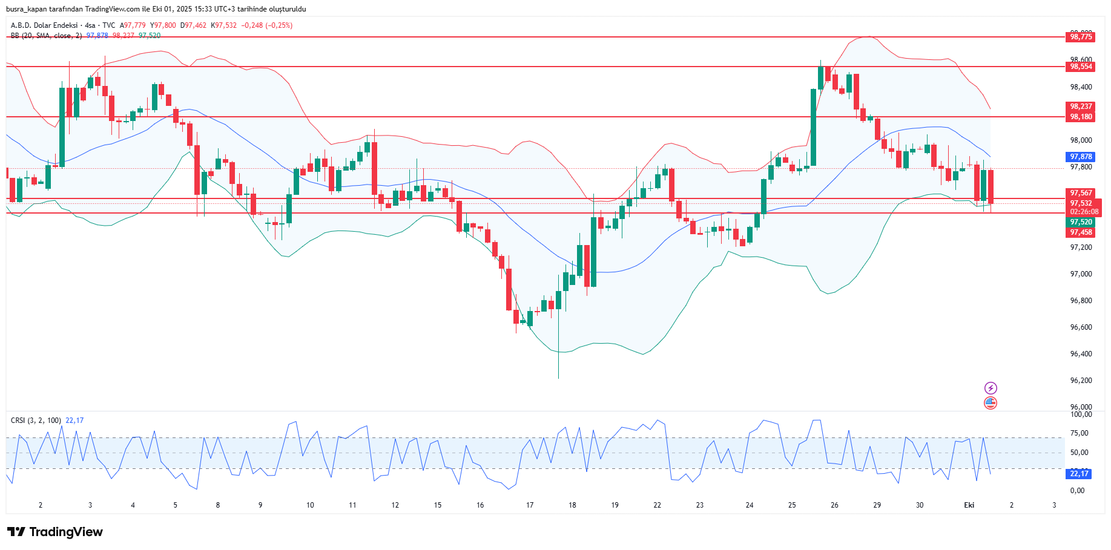Click the green 97,520 lower band tag
Image resolution: width=1111 pixels, height=550 pixels.
click(x=1081, y=222)
